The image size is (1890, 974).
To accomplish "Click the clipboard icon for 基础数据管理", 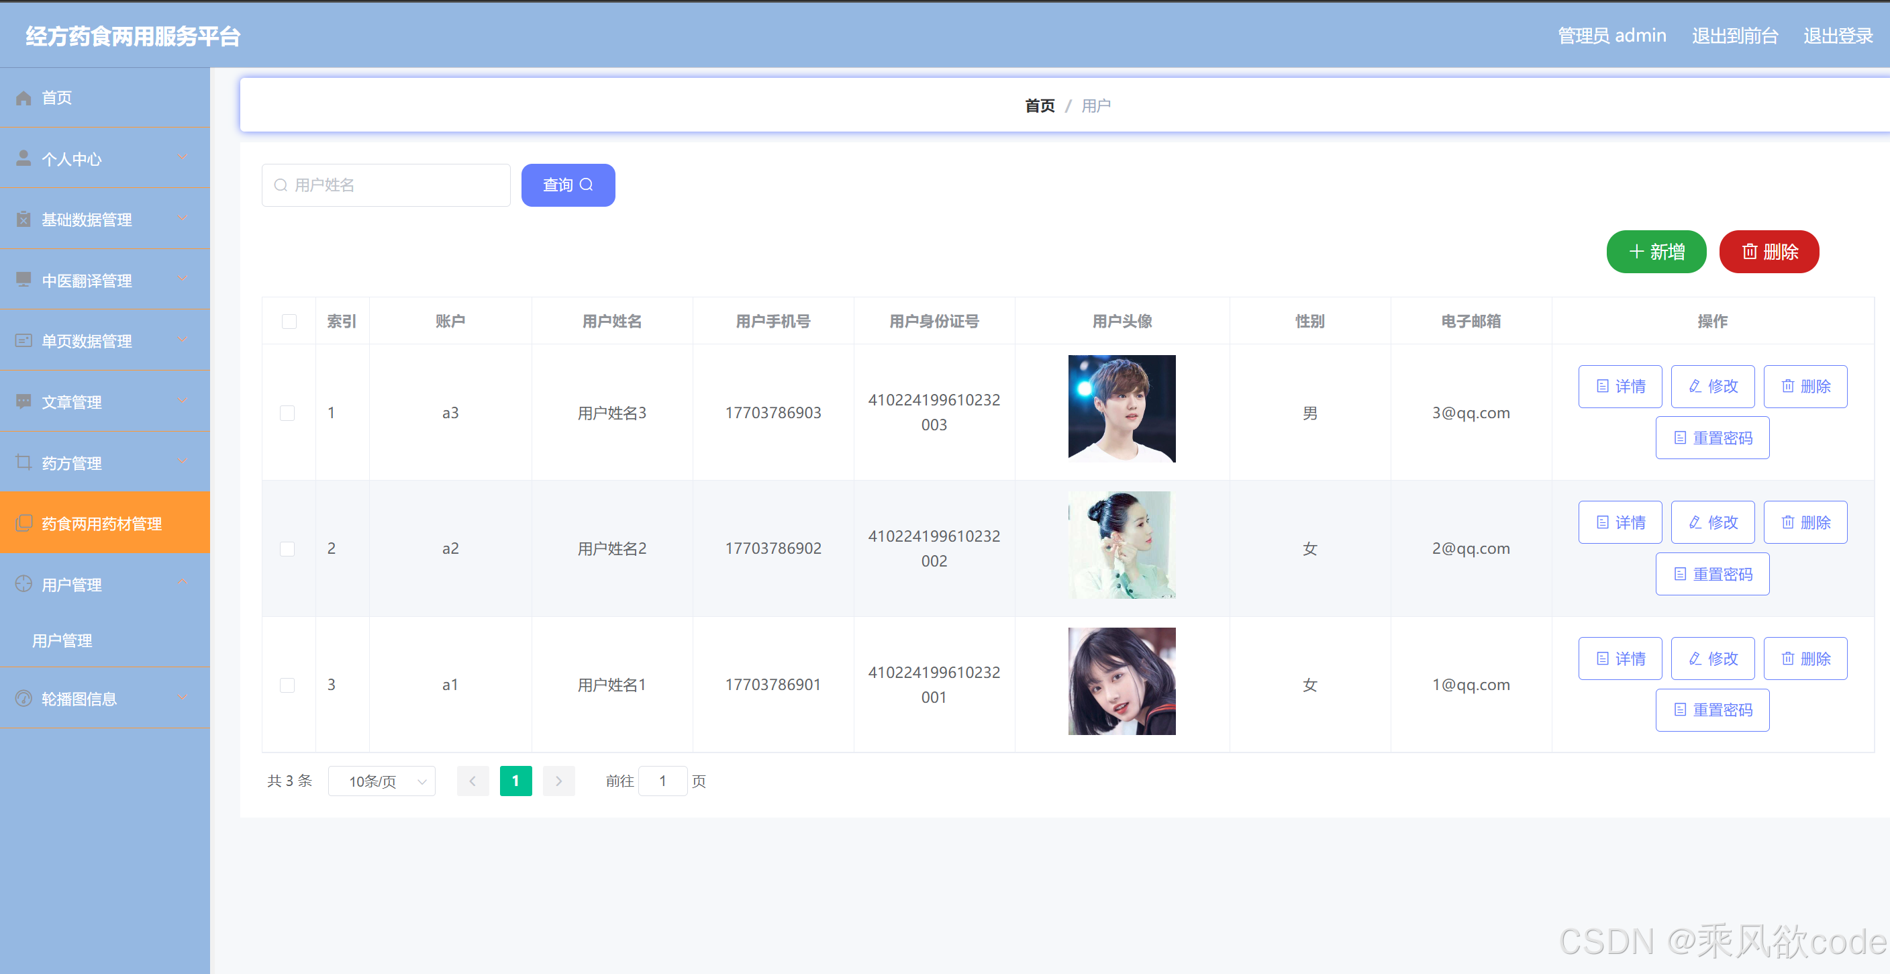I will click(x=22, y=218).
